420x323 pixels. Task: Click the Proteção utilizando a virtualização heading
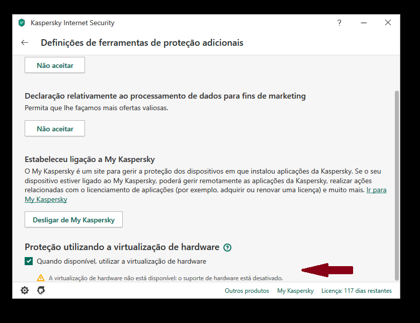coord(122,247)
